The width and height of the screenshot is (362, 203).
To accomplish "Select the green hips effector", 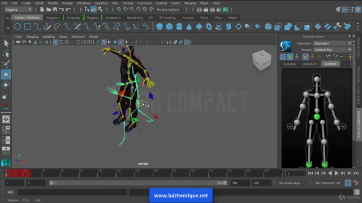I will point(317,117).
